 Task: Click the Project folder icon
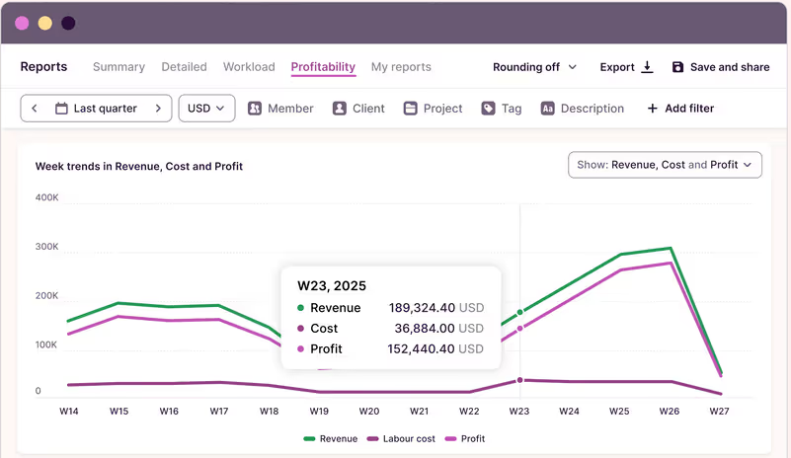click(x=411, y=109)
